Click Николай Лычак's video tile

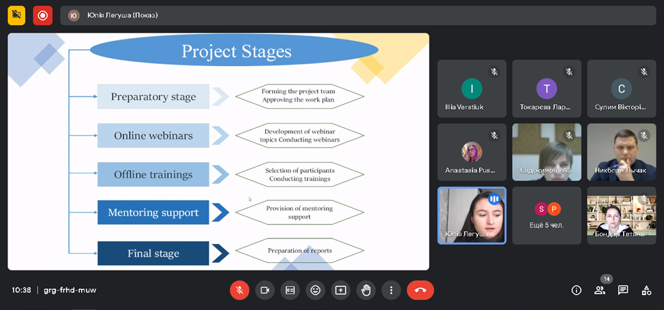[x=621, y=152]
